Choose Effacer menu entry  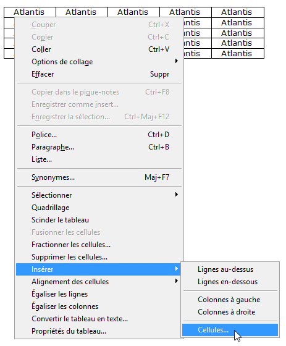click(x=99, y=74)
